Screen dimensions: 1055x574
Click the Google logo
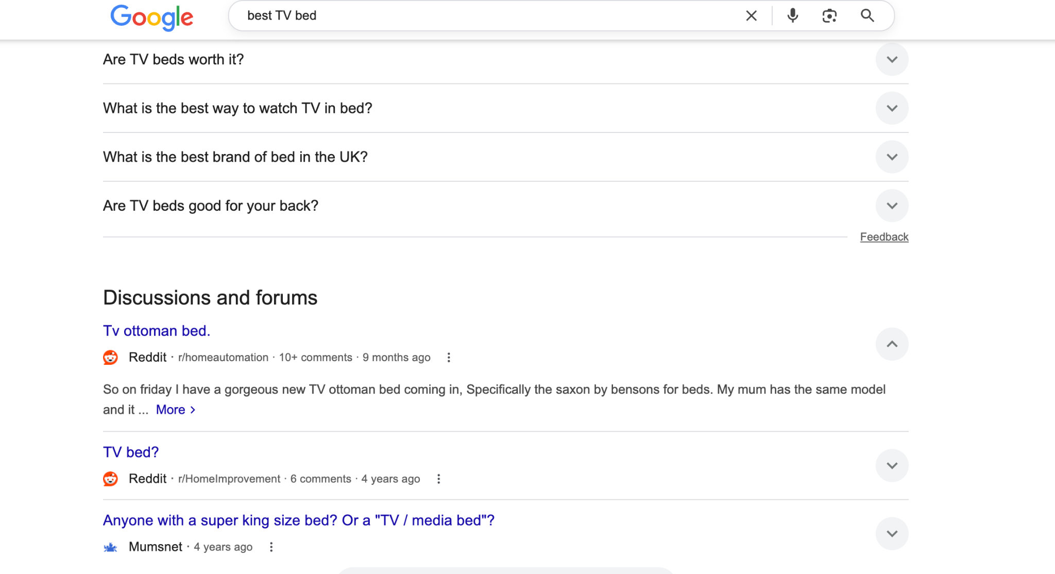click(152, 18)
